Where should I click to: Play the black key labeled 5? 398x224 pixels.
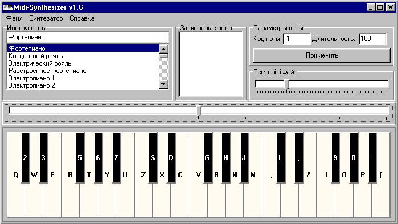click(80, 157)
